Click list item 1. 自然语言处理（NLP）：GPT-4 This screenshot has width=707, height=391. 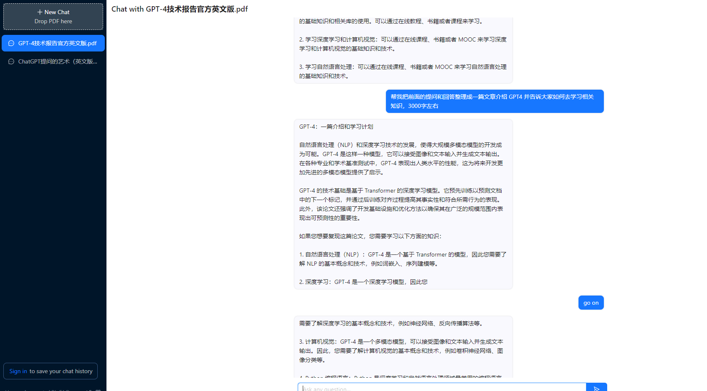[403, 259]
